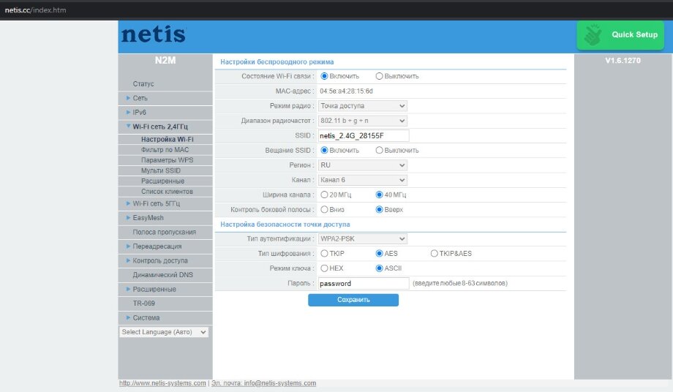Screen dimensions: 673x392
Task: Open TR-069 page
Action: coord(165,304)
